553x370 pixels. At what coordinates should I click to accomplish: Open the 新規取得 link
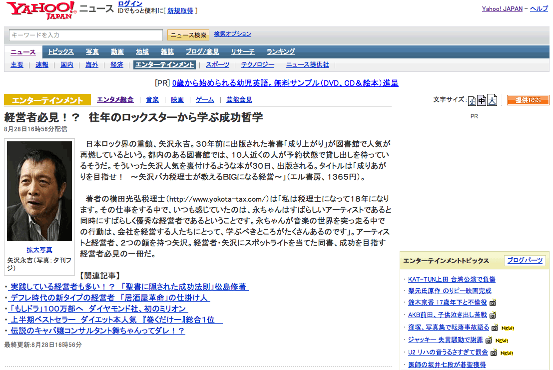pyautogui.click(x=180, y=11)
